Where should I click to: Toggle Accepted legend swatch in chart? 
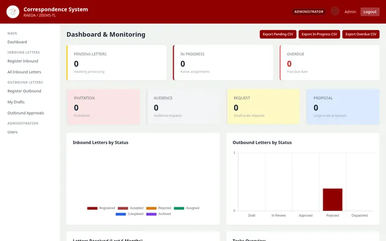(123, 208)
